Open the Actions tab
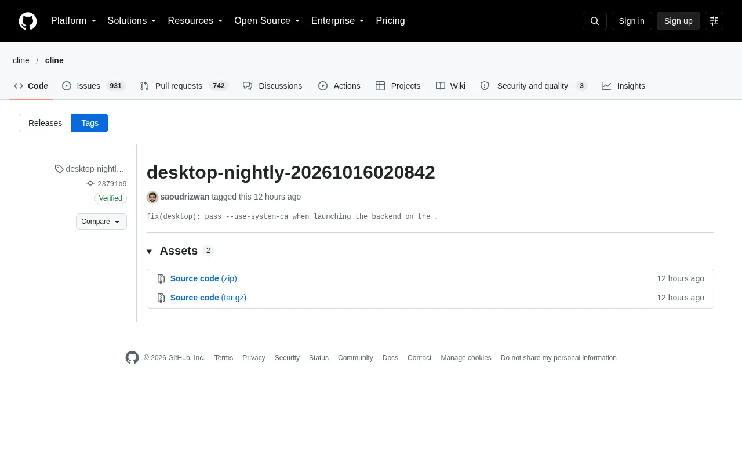The width and height of the screenshot is (742, 464). tap(339, 86)
